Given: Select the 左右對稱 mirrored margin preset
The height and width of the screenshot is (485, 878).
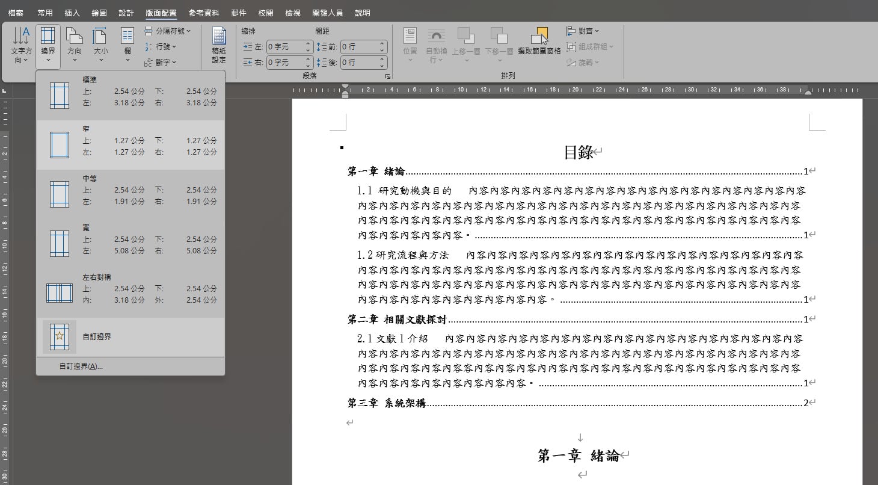Looking at the screenshot, I should point(130,293).
